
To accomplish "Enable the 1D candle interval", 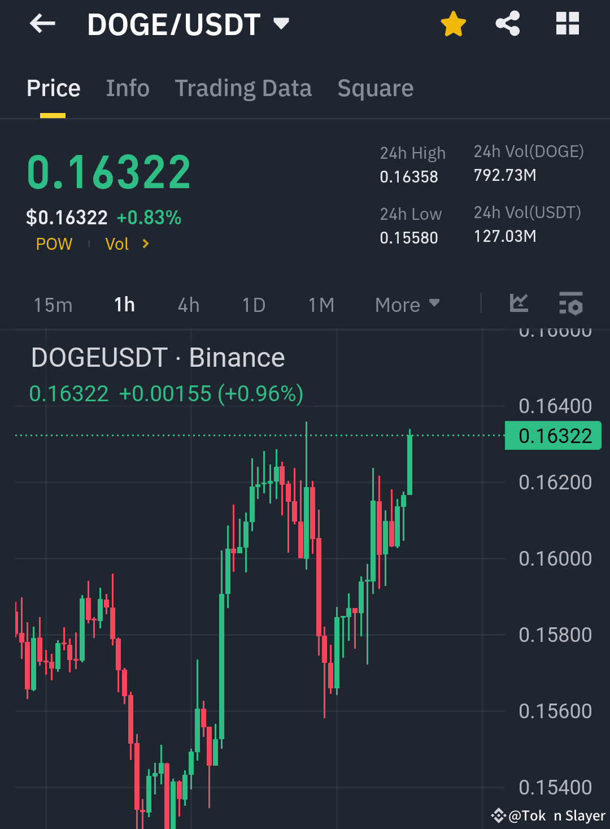I will point(253,305).
